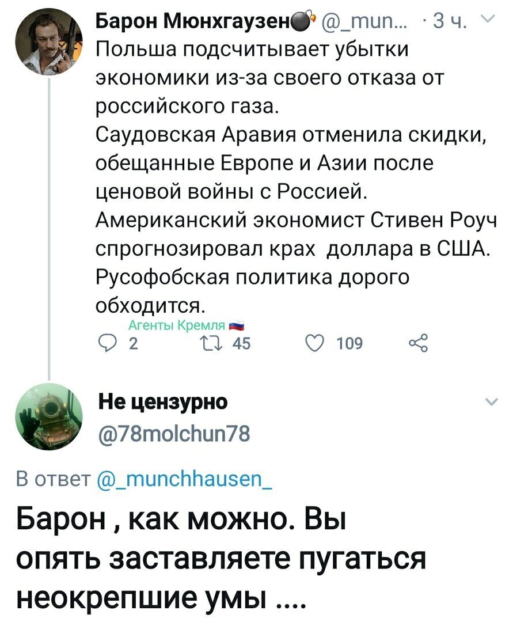Screen dimensions: 513x622
Task: Share the Барон Мюнхгаузен tweet
Action: click(419, 343)
